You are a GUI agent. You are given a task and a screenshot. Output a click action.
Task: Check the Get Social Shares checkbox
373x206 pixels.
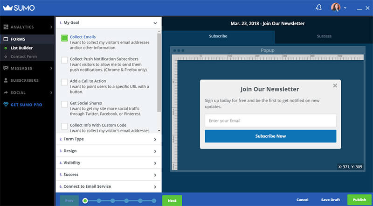(64, 104)
